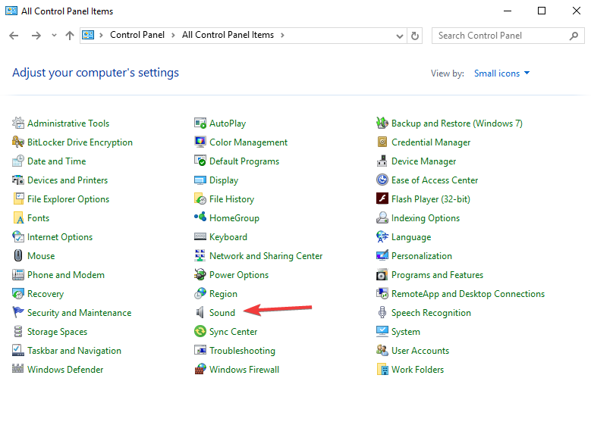Select the Fonts folder icon
Screen dimensions: 591x447
tap(17, 217)
